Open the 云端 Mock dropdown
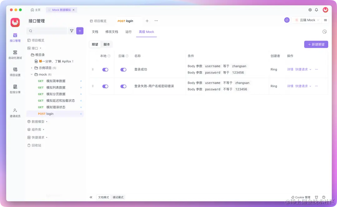337x207 pixels. click(307, 20)
